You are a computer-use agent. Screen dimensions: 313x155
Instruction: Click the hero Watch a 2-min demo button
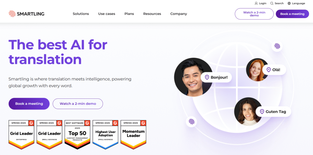click(78, 104)
